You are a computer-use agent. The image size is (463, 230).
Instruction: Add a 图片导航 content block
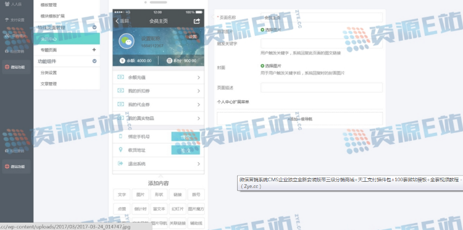[159, 223]
